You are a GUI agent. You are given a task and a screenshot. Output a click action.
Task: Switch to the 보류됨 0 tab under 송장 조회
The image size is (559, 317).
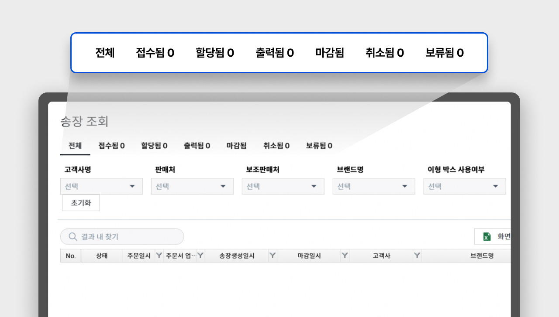click(x=319, y=146)
